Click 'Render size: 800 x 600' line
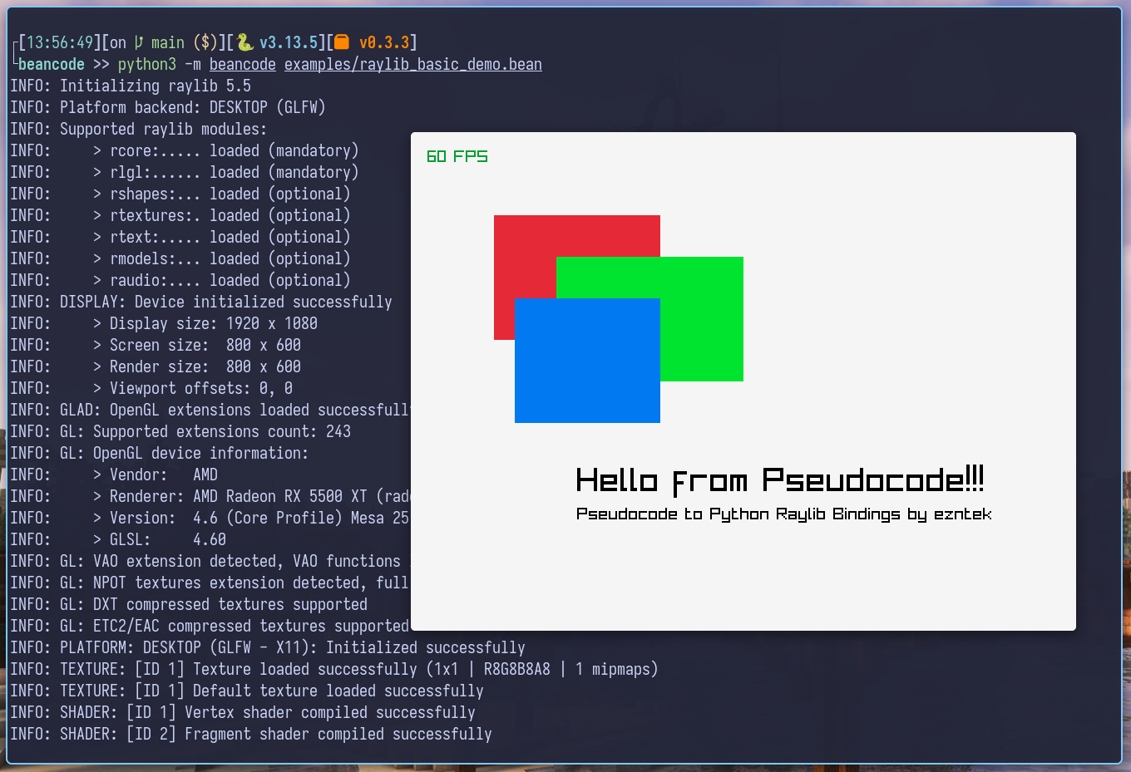 (156, 366)
